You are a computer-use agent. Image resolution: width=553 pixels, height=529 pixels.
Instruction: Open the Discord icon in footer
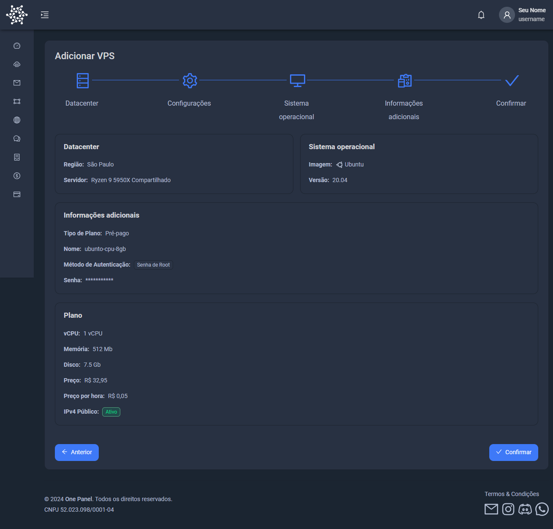525,509
